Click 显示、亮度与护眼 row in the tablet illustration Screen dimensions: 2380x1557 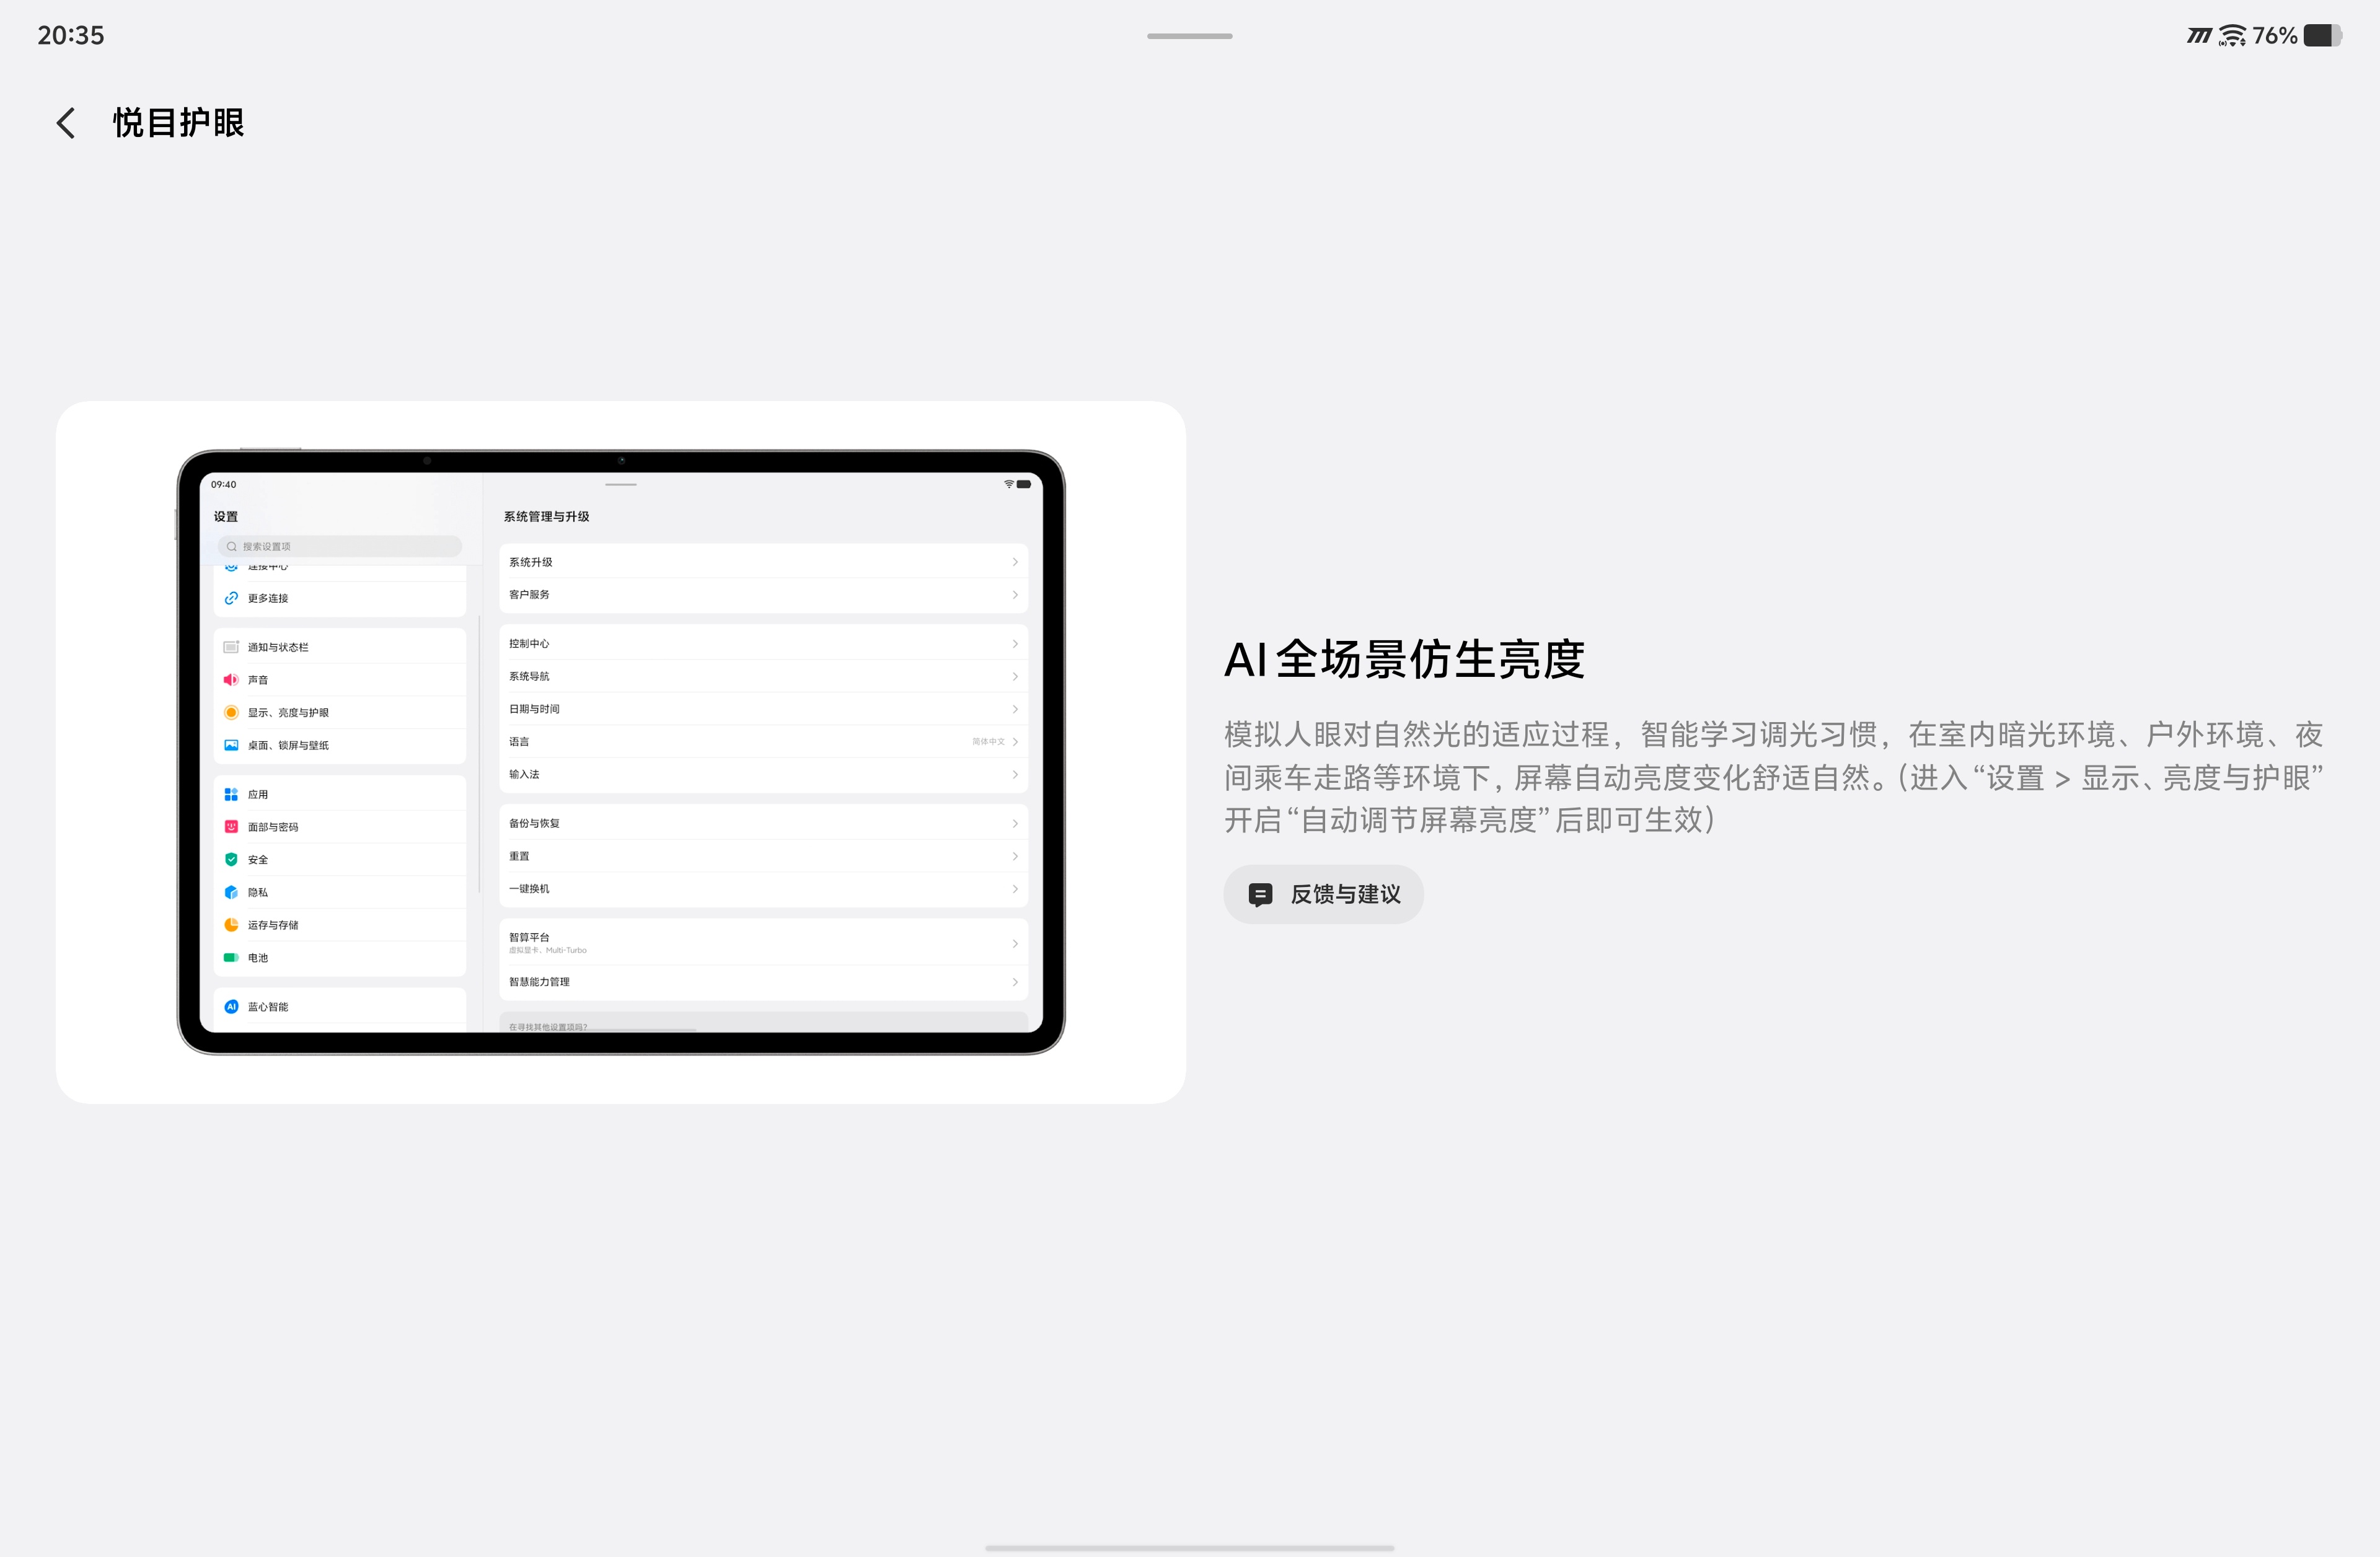(x=340, y=712)
